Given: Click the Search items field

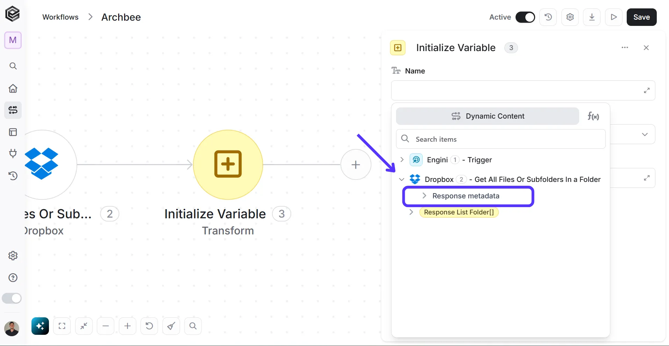Looking at the screenshot, I should pyautogui.click(x=501, y=139).
